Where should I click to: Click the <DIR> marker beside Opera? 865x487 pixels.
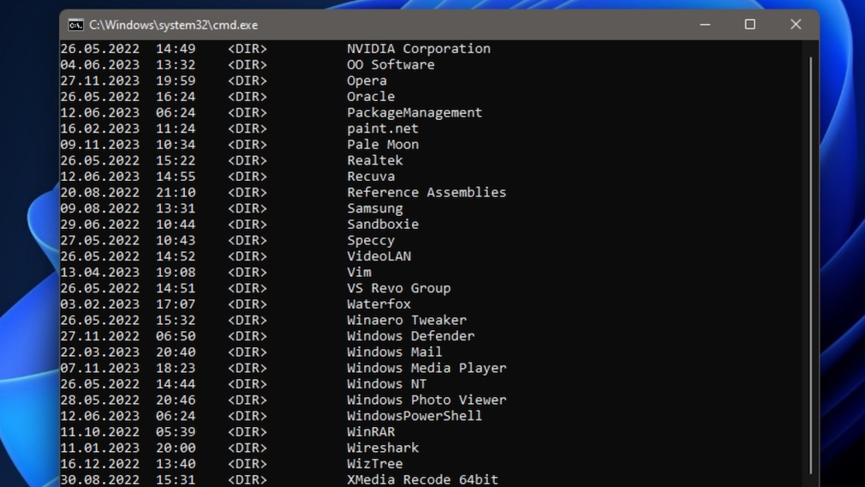tap(247, 81)
